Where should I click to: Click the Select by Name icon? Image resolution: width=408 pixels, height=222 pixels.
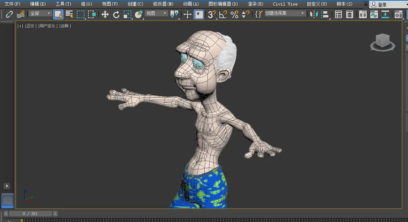tap(70, 14)
